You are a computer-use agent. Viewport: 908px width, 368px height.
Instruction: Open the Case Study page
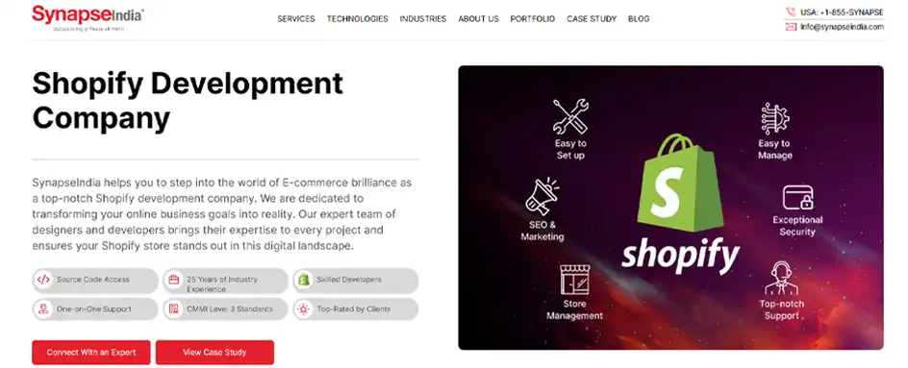[x=592, y=18]
